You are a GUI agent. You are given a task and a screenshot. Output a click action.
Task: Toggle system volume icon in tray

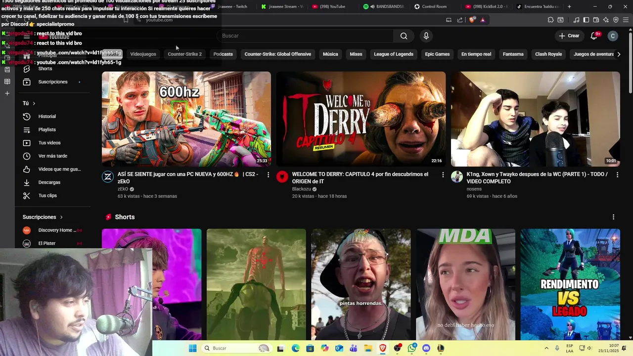click(589, 348)
